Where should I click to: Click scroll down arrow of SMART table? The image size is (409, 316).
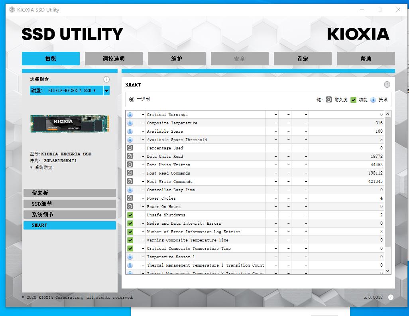(388, 271)
